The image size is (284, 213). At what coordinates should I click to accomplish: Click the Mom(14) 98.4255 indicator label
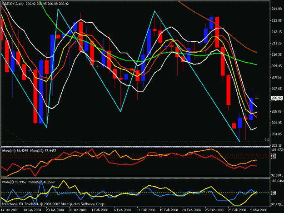click(x=15, y=151)
